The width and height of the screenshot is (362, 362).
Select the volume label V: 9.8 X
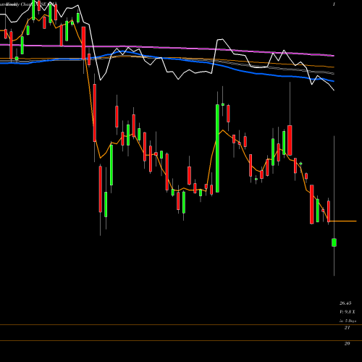click(x=348, y=312)
